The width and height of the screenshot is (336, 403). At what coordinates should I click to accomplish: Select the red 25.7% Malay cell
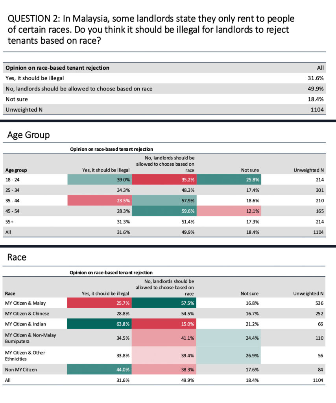[100, 303]
